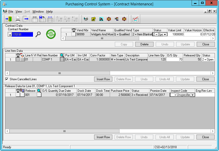
Task: Click Insert Row in the Release Data section
Action: pos(103,137)
